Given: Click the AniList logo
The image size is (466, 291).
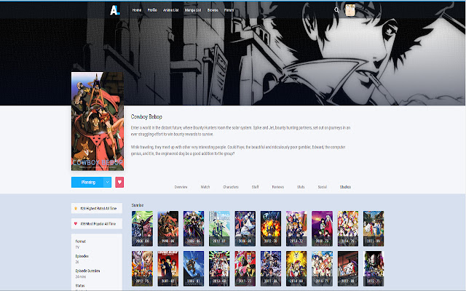Looking at the screenshot, I should [115, 10].
